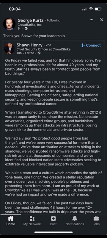The image size is (107, 238).
Task: Open Notifications bell icon
Action: 75,219
